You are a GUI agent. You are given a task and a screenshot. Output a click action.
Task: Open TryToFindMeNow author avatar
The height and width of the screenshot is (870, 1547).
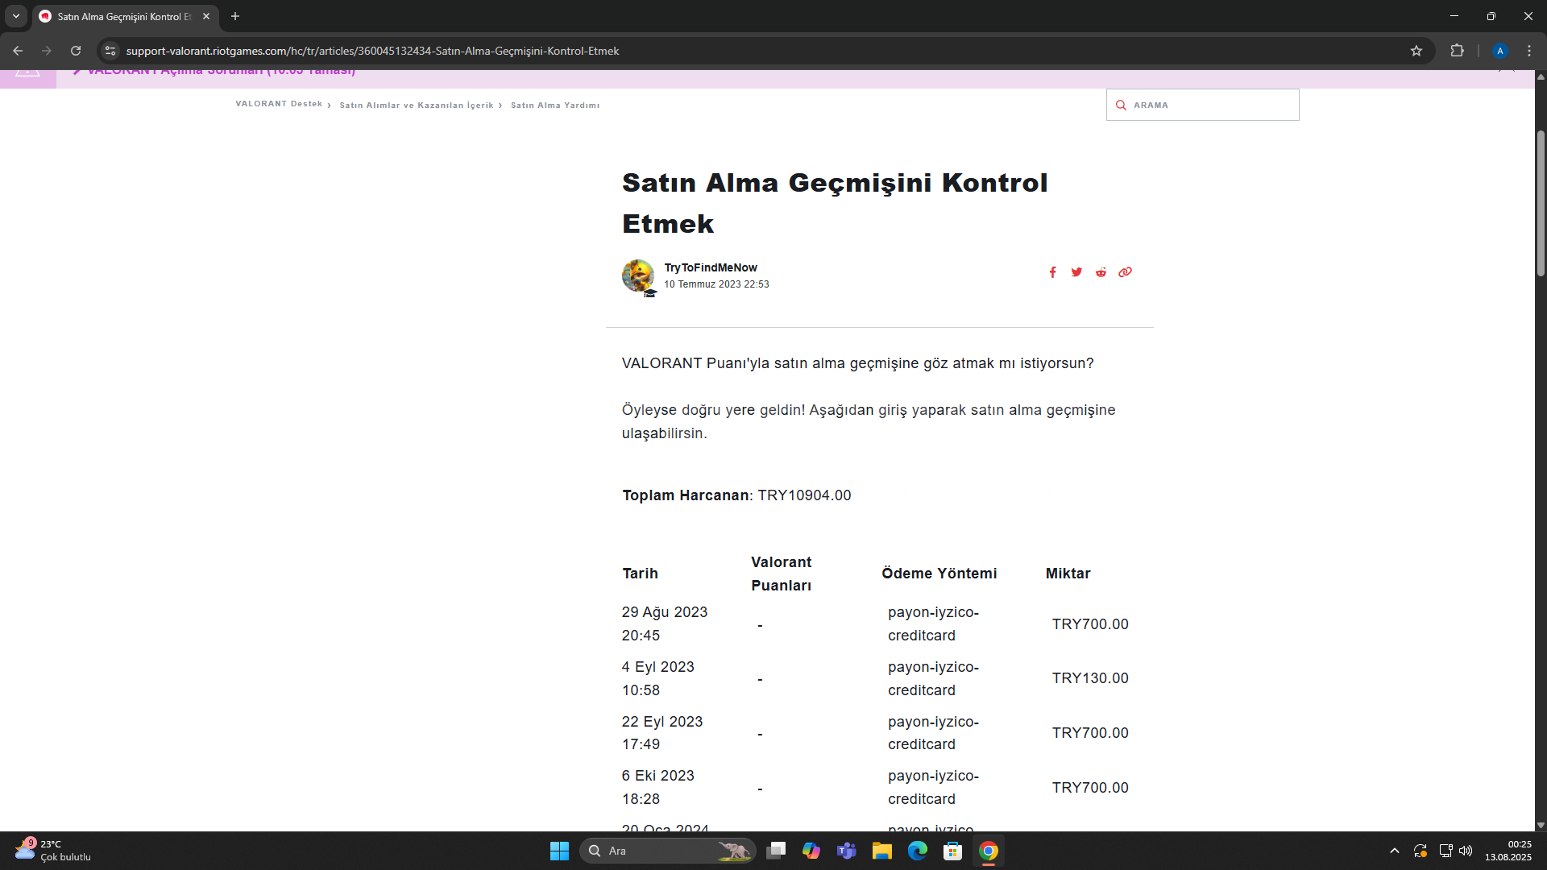tap(638, 275)
